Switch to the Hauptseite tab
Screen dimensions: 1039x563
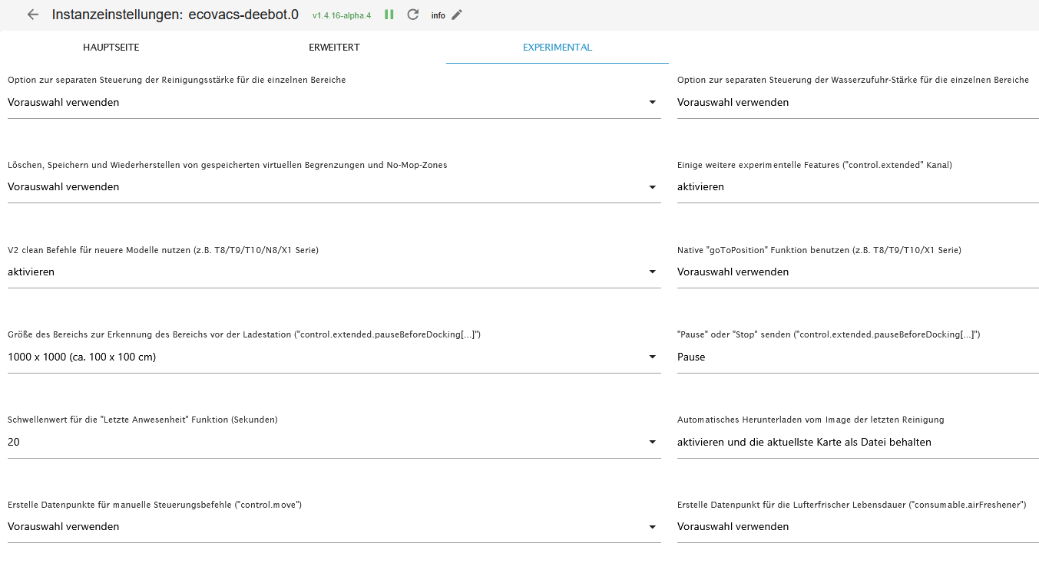111,48
